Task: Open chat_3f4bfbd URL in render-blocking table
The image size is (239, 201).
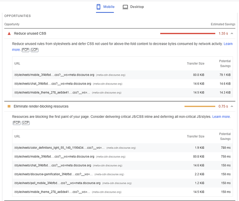Action: click(53, 166)
